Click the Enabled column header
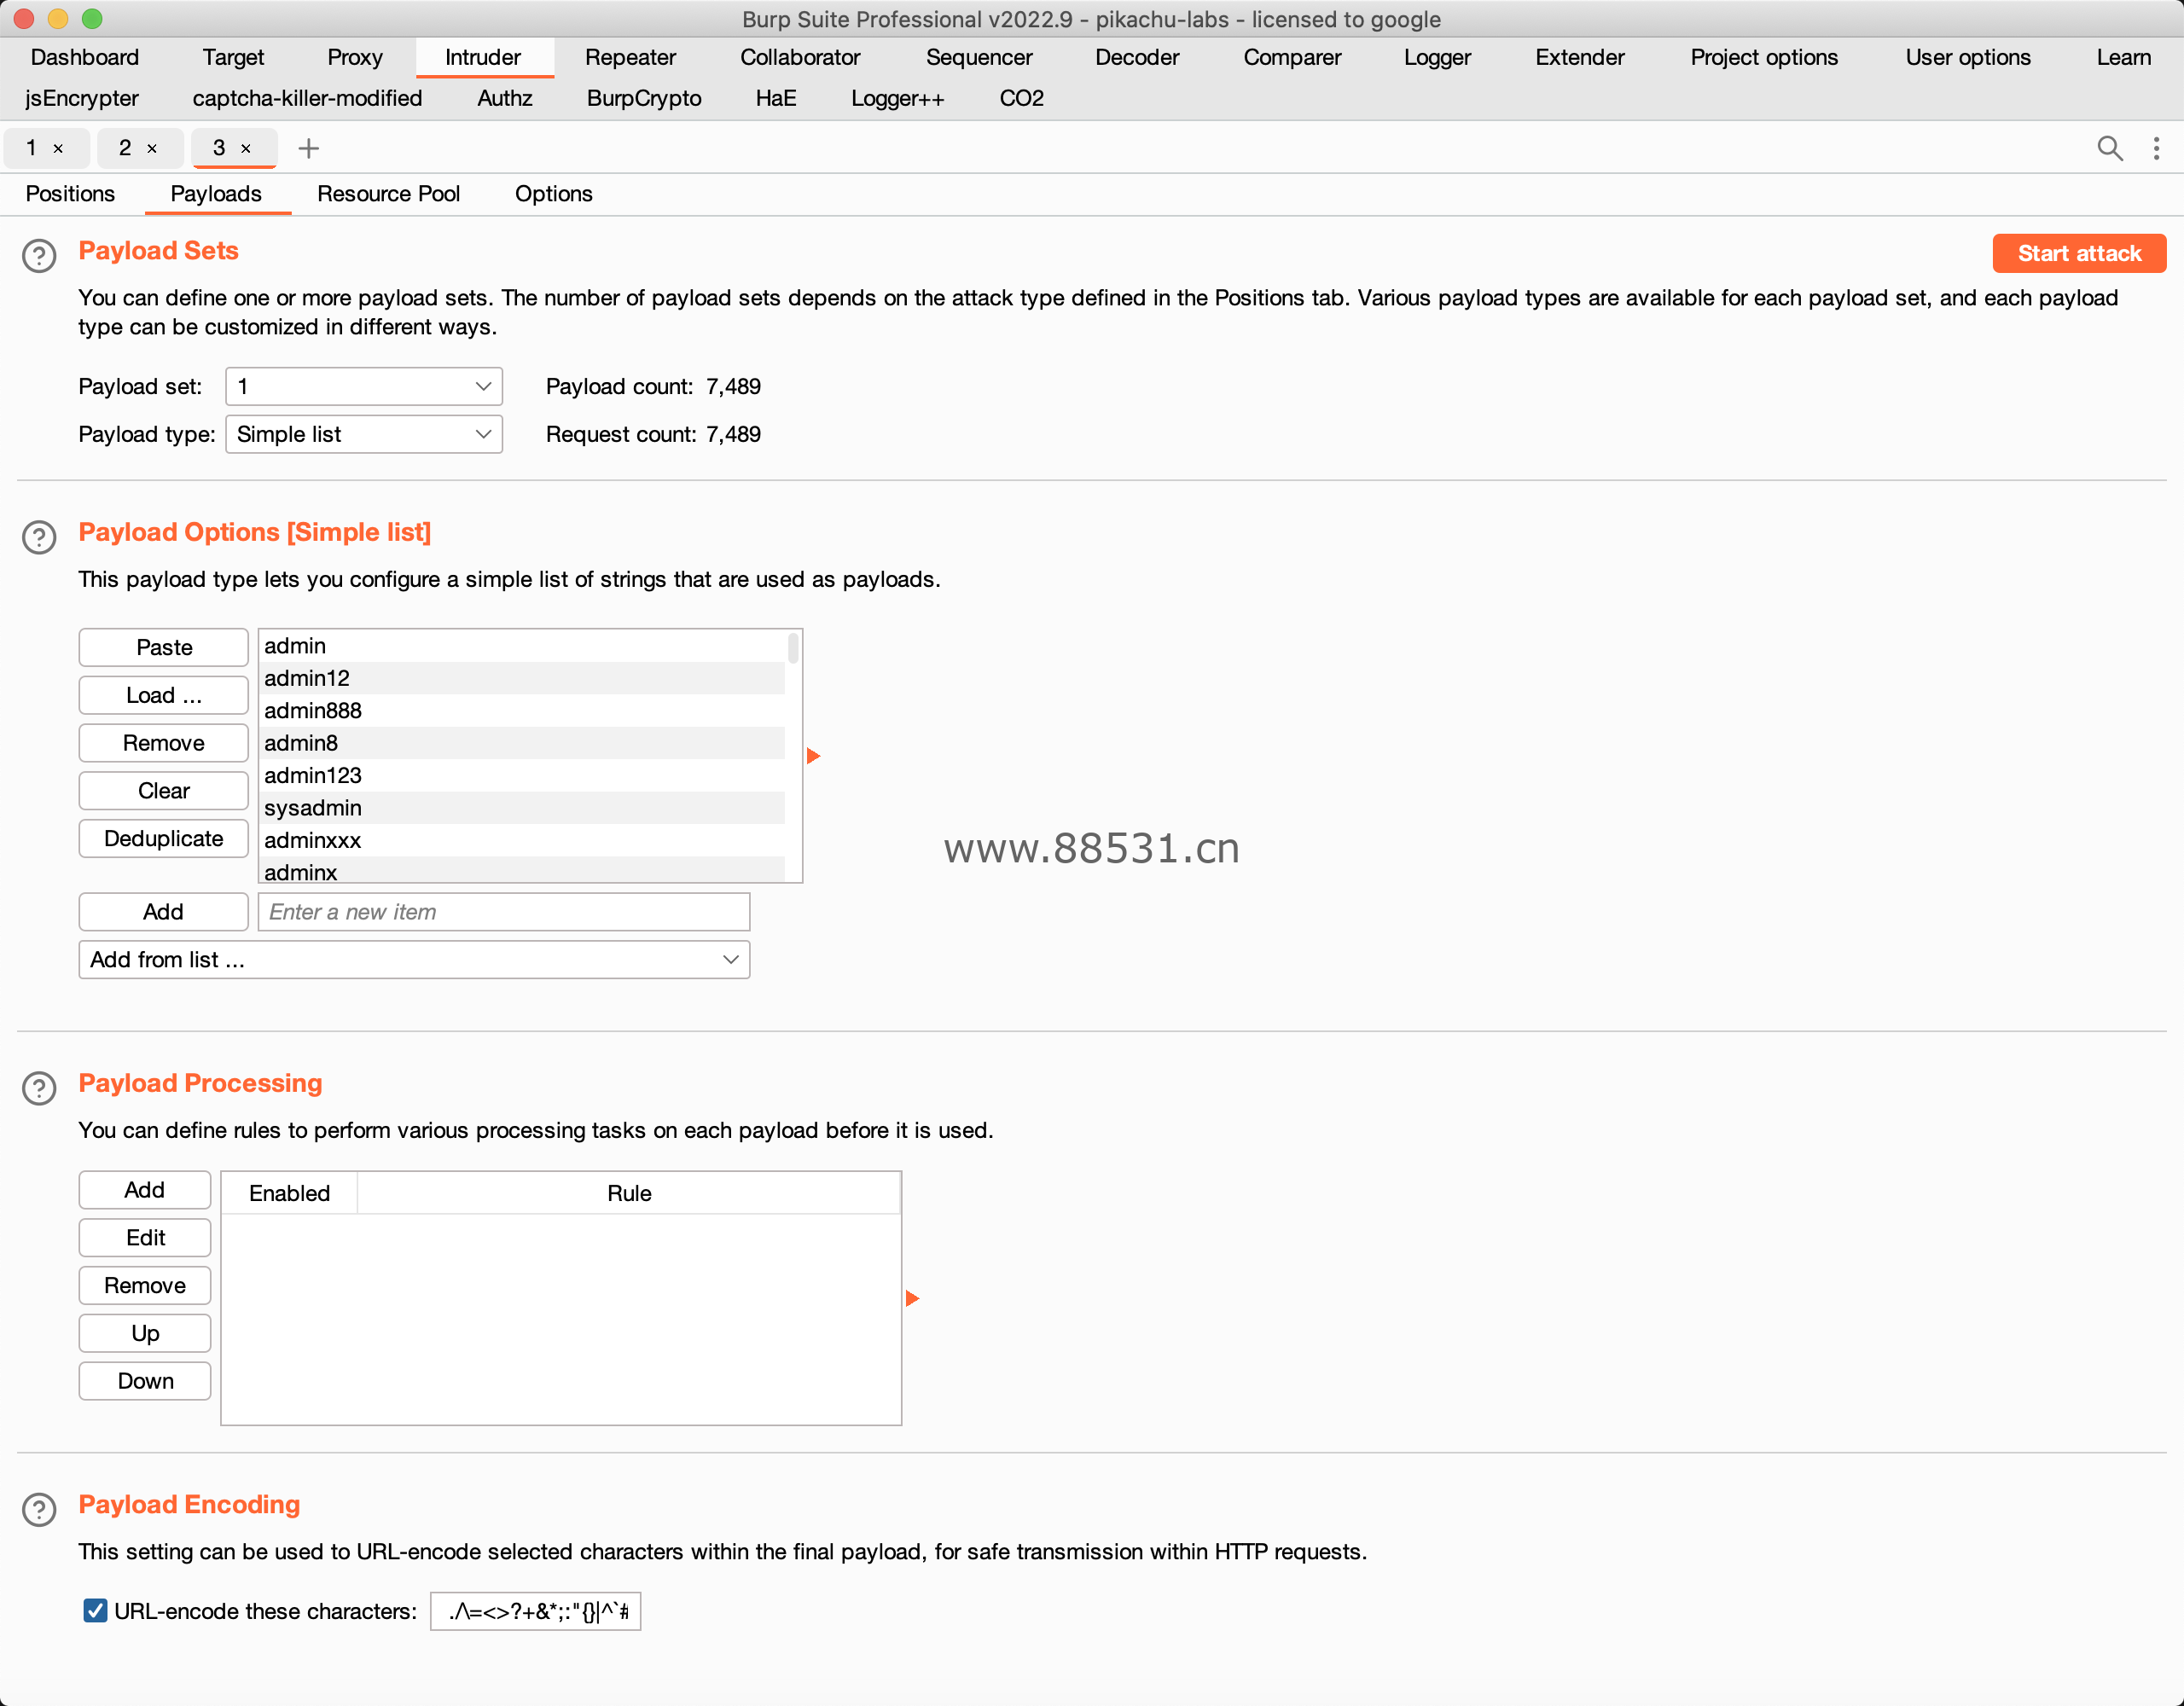Image resolution: width=2184 pixels, height=1706 pixels. tap(289, 1193)
